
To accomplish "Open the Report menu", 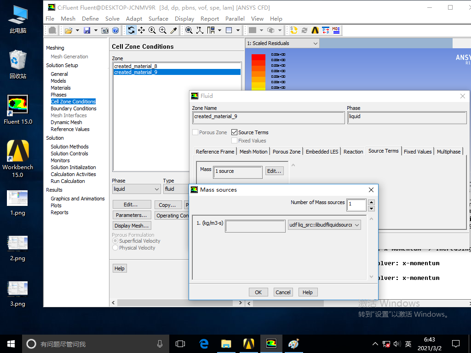I will (210, 18).
